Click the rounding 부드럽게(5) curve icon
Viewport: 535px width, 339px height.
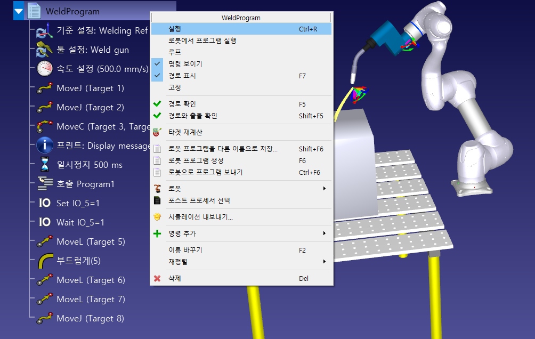45,261
